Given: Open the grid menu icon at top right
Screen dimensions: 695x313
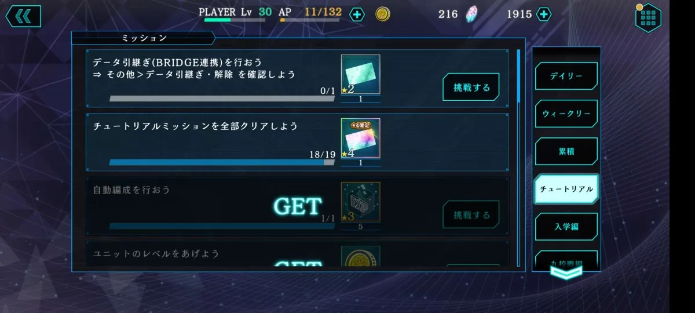Looking at the screenshot, I should [649, 17].
